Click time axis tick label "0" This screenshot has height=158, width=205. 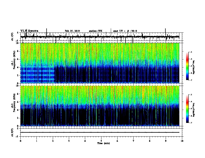(x=20, y=141)
